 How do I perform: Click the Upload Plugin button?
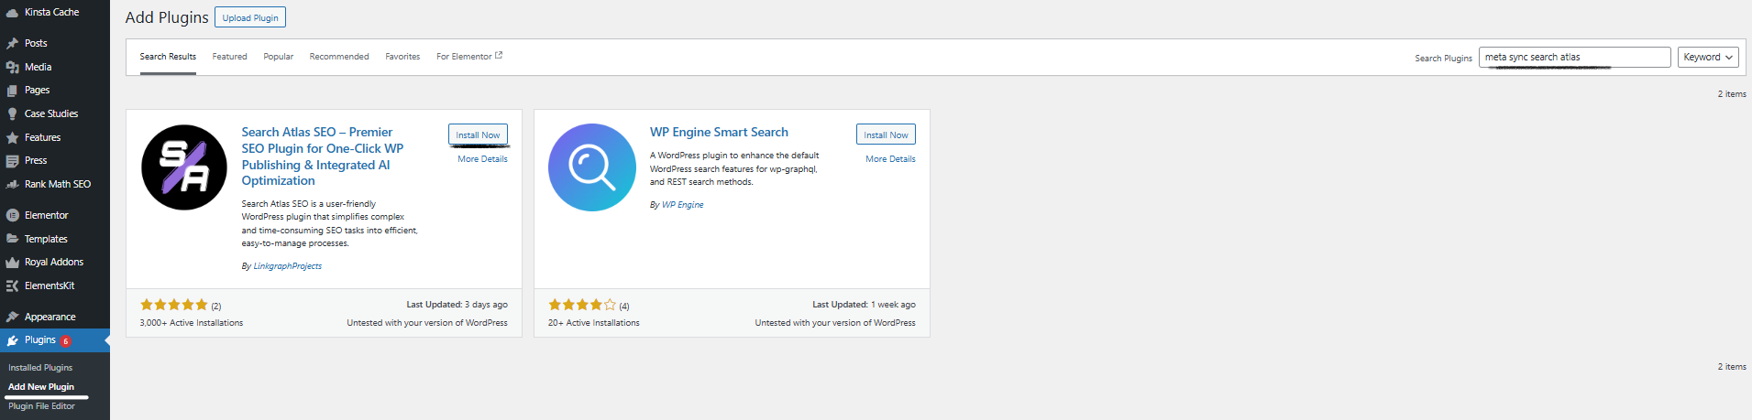point(250,17)
